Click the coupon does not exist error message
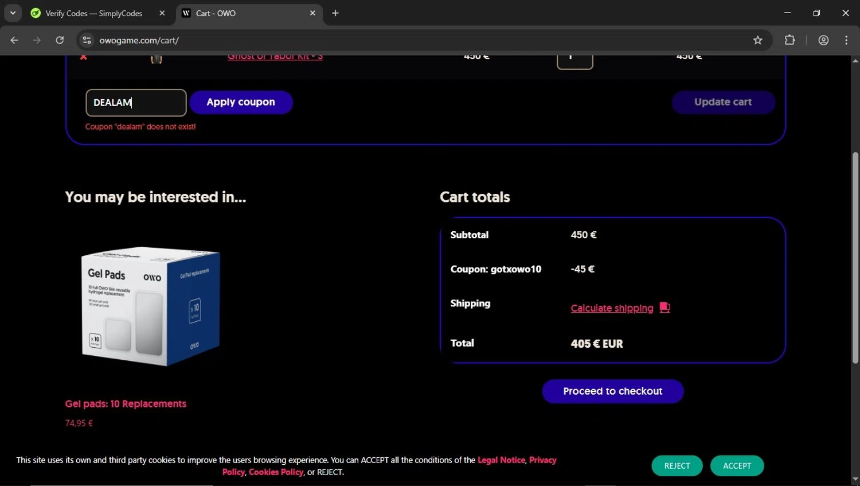The width and height of the screenshot is (860, 486). 140,127
